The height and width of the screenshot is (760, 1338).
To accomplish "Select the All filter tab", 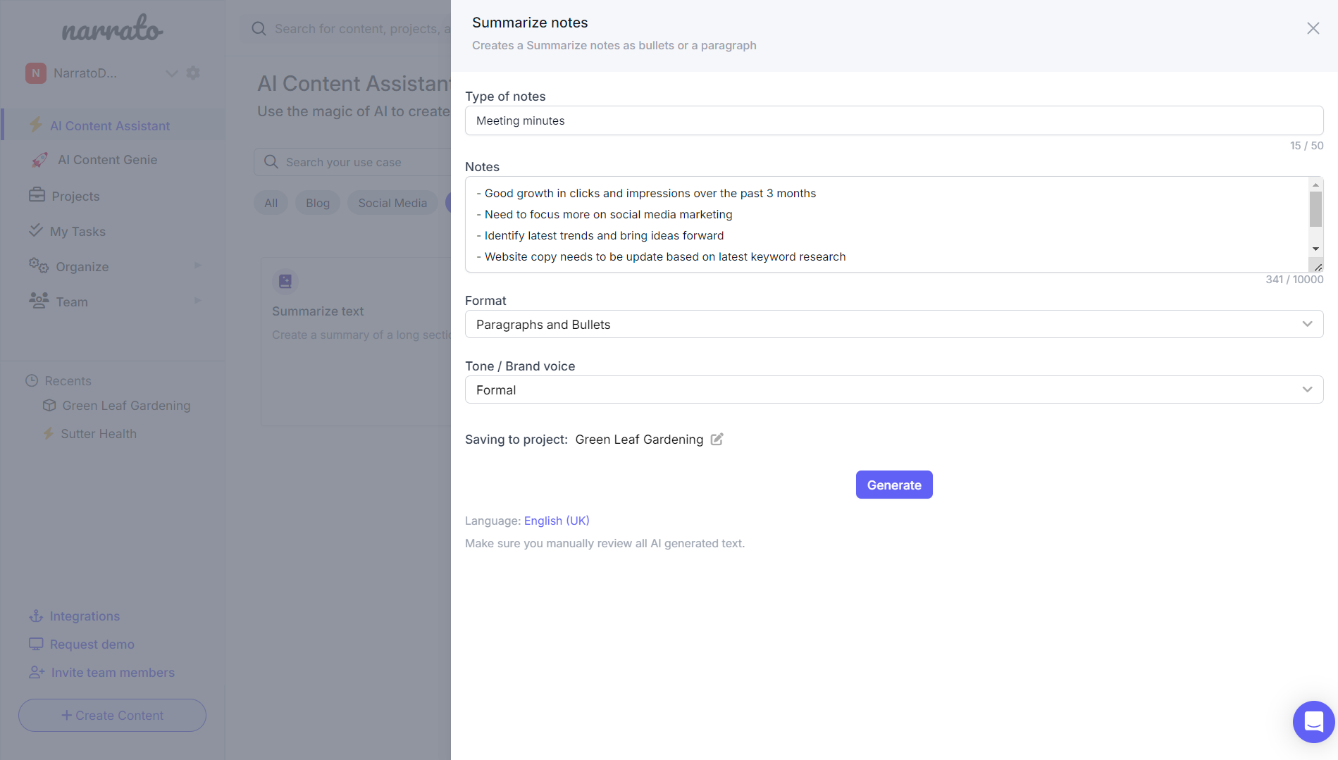I will pyautogui.click(x=271, y=203).
